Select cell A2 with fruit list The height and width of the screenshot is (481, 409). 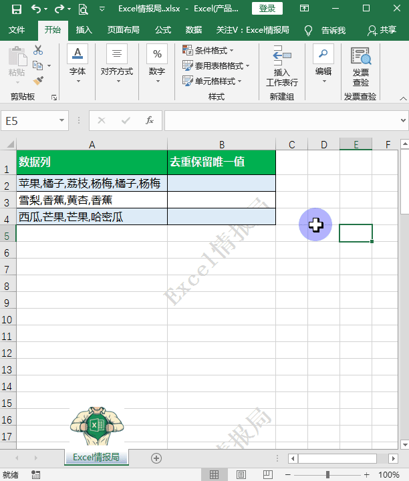pos(92,183)
